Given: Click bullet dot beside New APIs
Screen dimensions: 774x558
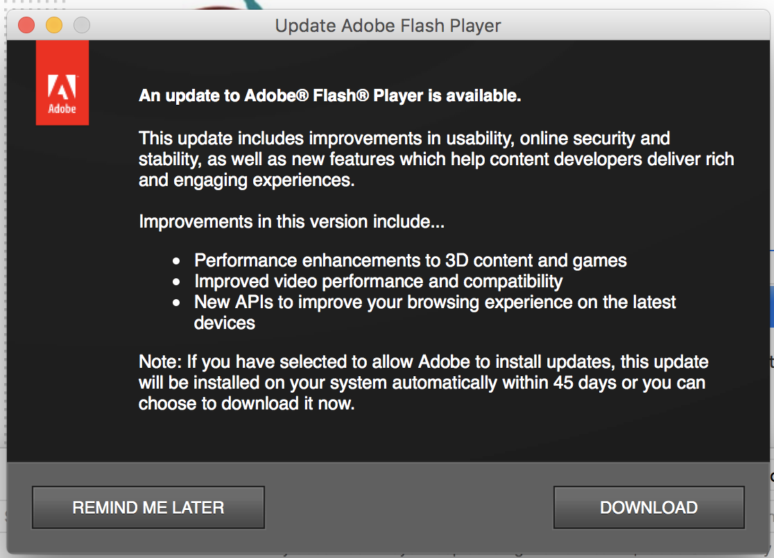Looking at the screenshot, I should coord(178,303).
